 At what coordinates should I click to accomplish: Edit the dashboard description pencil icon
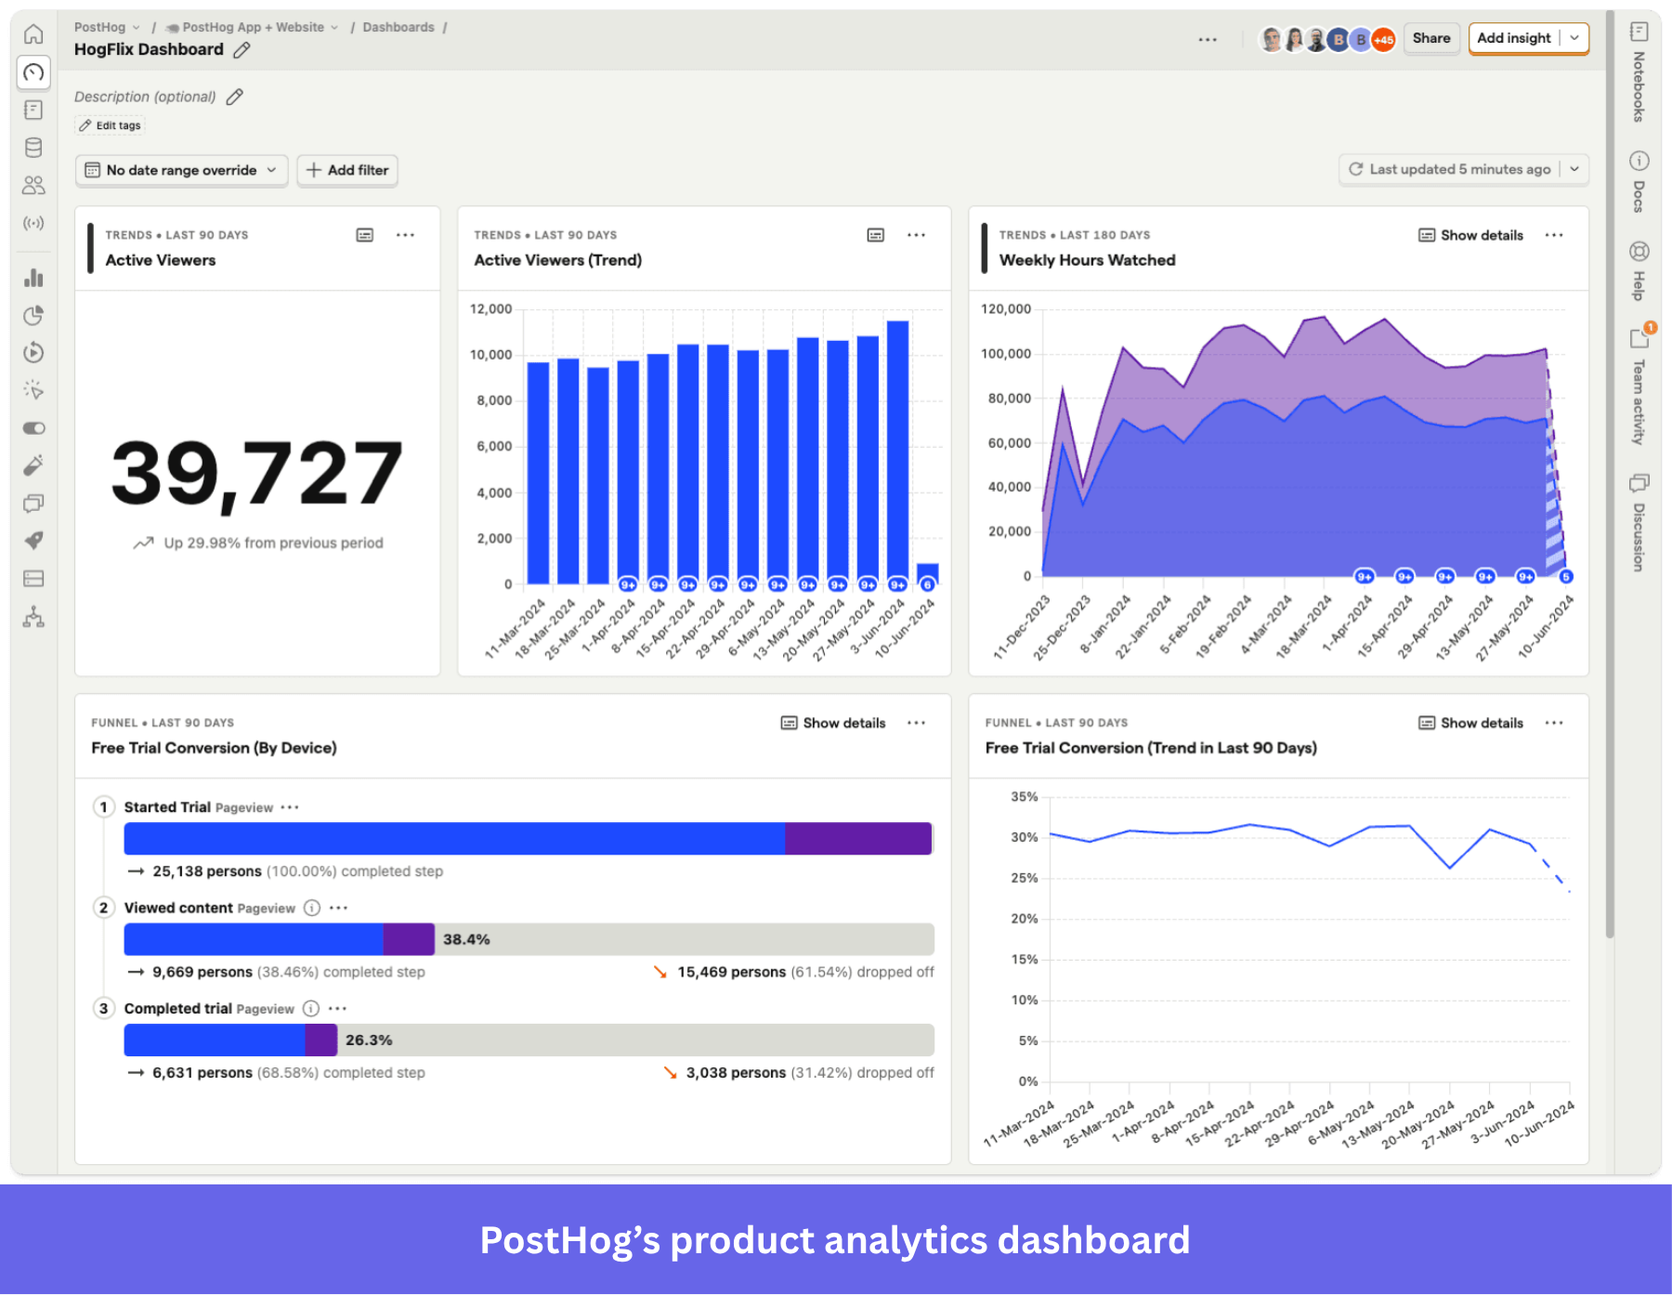pos(235,97)
